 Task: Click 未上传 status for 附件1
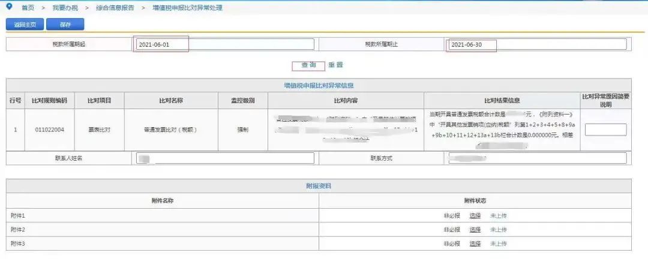coord(499,216)
